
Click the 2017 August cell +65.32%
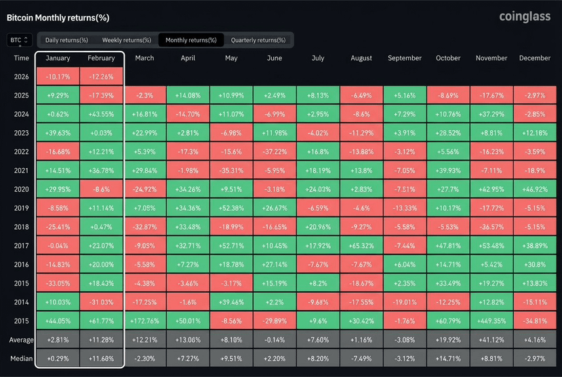click(x=361, y=246)
